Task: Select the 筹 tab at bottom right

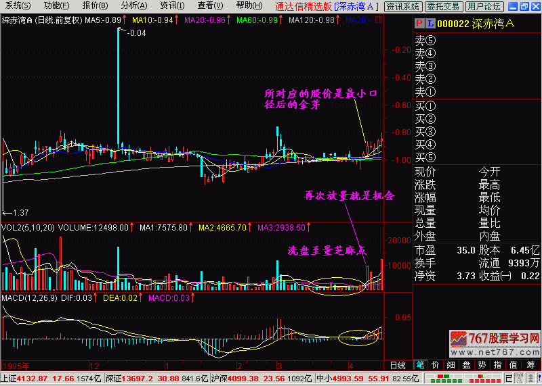Action: (532, 365)
